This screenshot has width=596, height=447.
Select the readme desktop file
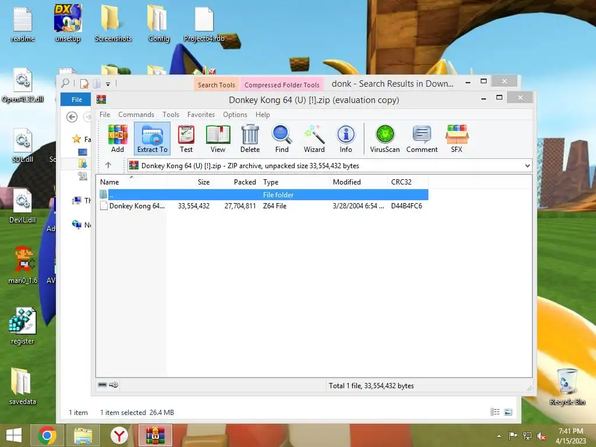23,24
